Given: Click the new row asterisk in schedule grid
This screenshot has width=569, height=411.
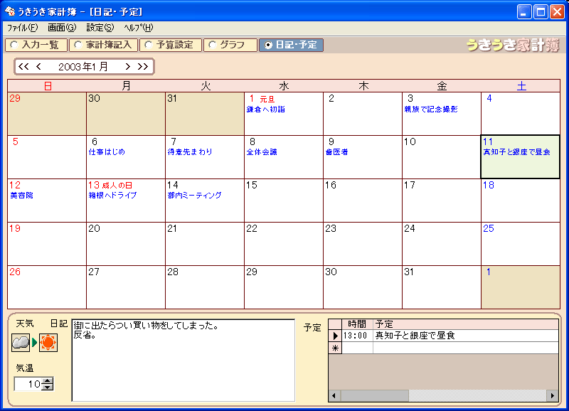Looking at the screenshot, I should tap(335, 348).
